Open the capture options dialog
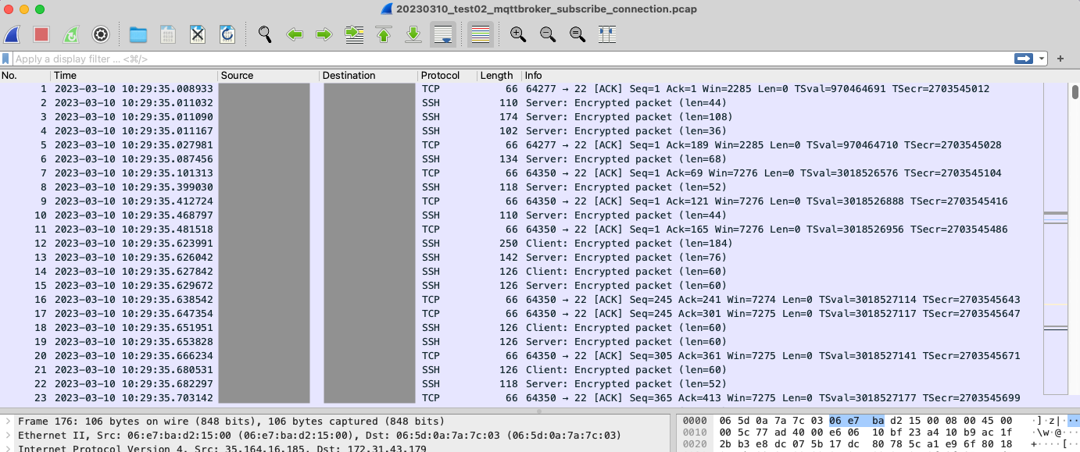The image size is (1080, 452). pyautogui.click(x=100, y=34)
